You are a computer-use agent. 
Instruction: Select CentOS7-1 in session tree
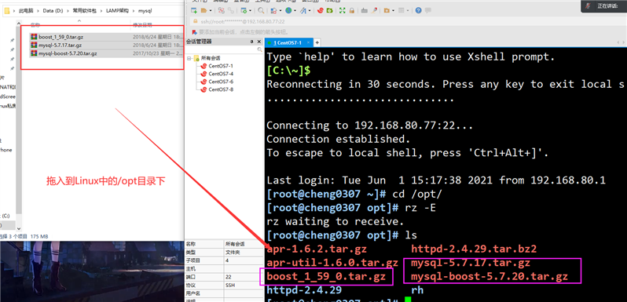pos(221,66)
